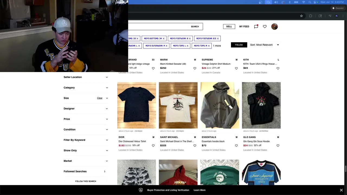This screenshot has width=347, height=195.
Task: Favorite the Saint Michael Ghost listing
Action: point(195,146)
